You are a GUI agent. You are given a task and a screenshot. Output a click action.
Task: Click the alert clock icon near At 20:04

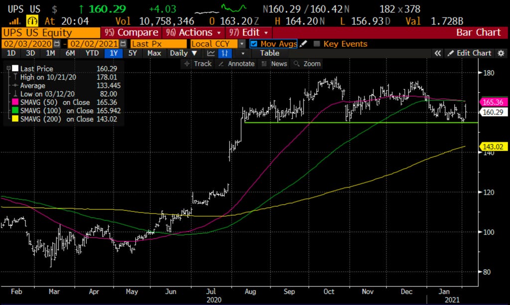32,21
